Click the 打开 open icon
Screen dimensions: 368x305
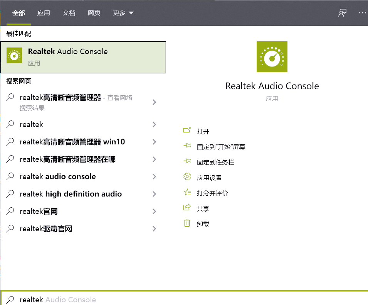tap(187, 131)
